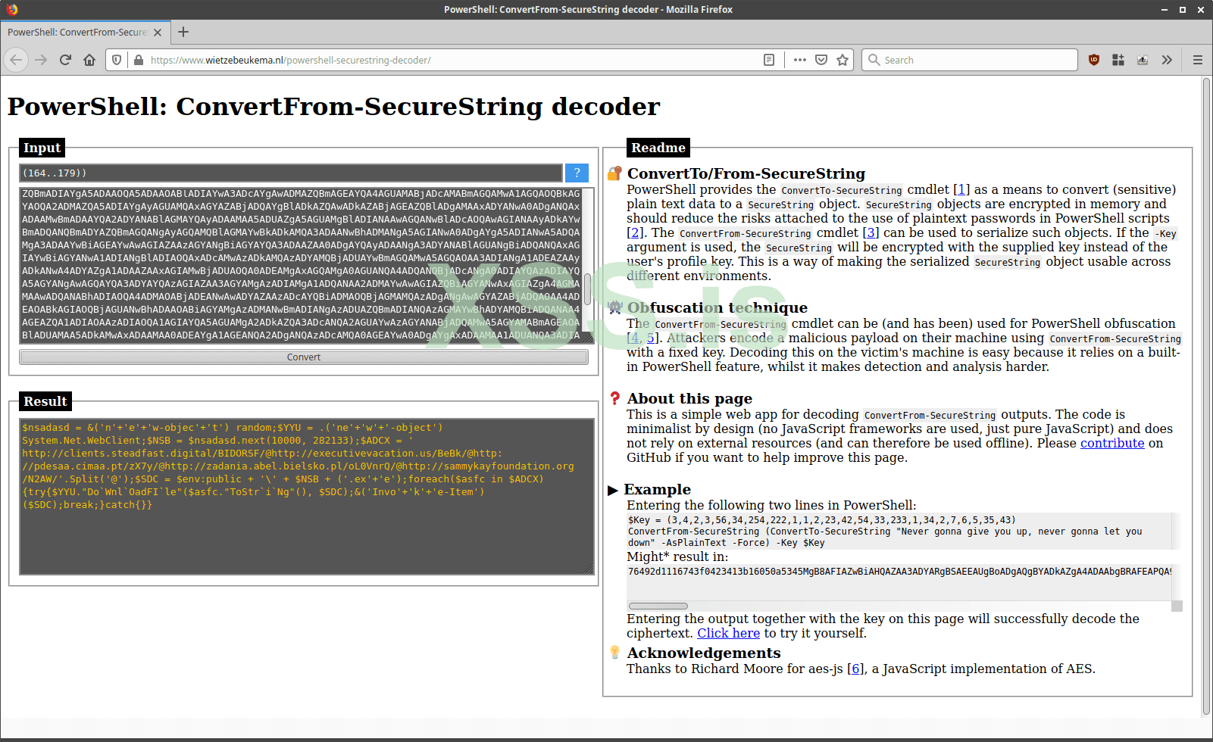Open reference link [2]
Screen dimensions: 1213x742
coord(635,232)
